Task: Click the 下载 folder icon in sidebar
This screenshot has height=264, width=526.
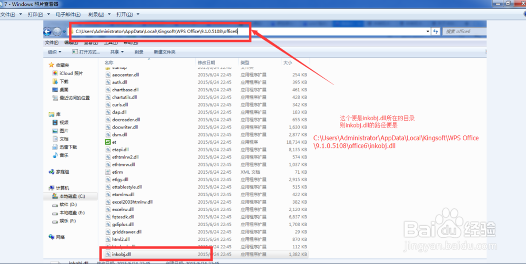Action: point(55,81)
